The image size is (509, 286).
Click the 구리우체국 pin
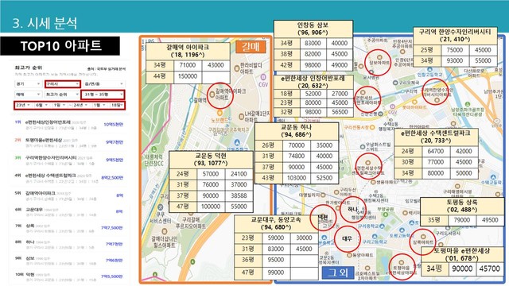pyautogui.click(x=395, y=83)
